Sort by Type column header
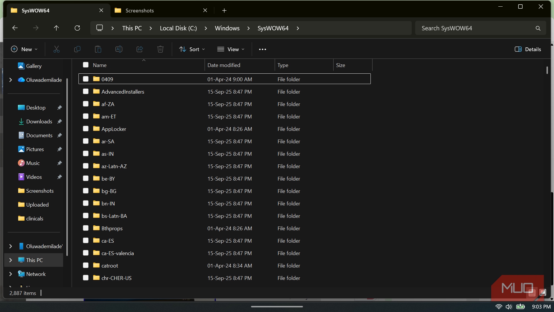554x312 pixels. point(304,65)
